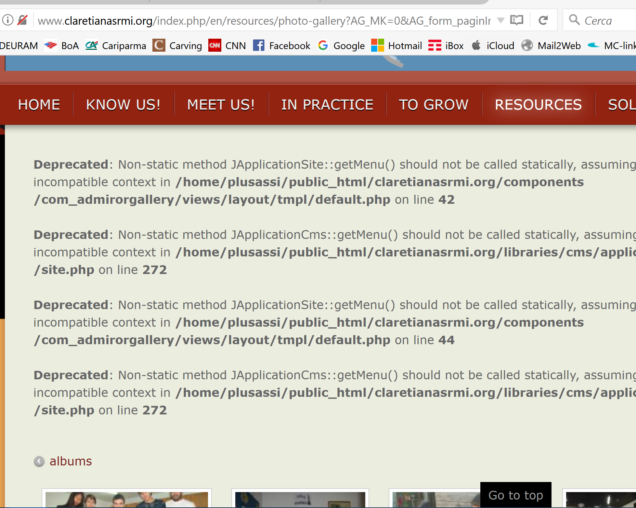Open the CNN bookmark
The width and height of the screenshot is (636, 508).
[x=227, y=46]
